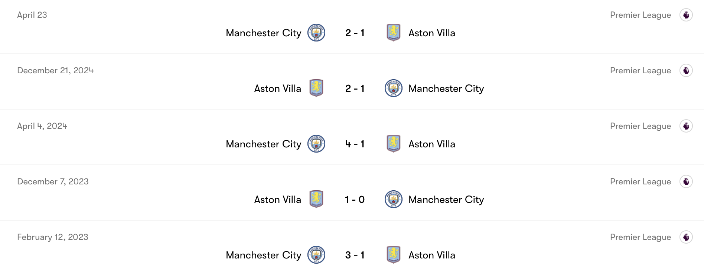Click the December 7, 2023 match date
Screen dimensions: 704x274
pos(53,181)
